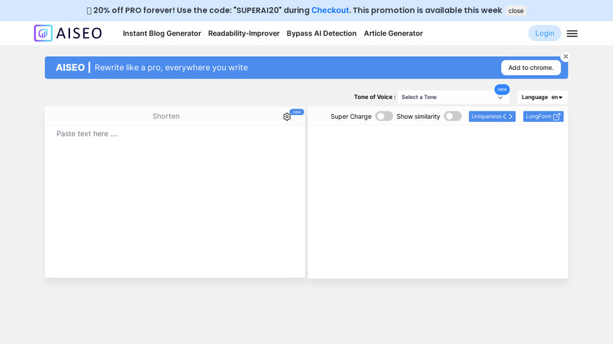Go to Instant Blog Generator
613x344 pixels.
click(162, 34)
